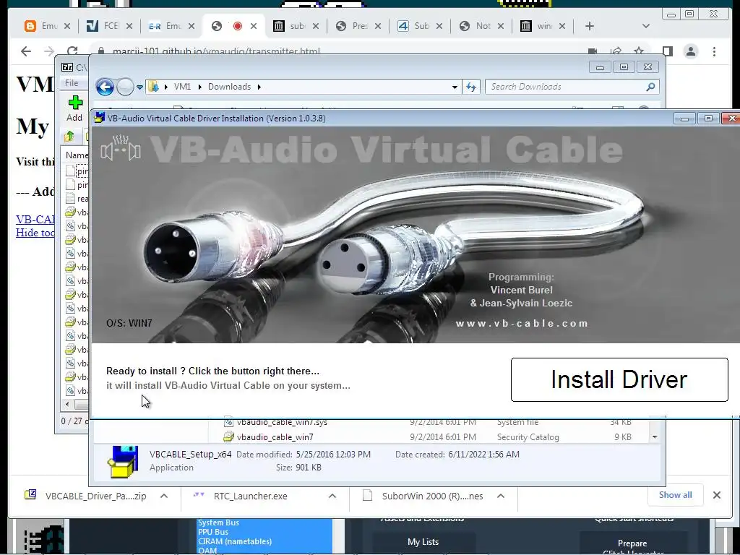This screenshot has height=555, width=740.
Task: Open VBCABLE_Driver_Pa...zip download item
Action: click(96, 496)
